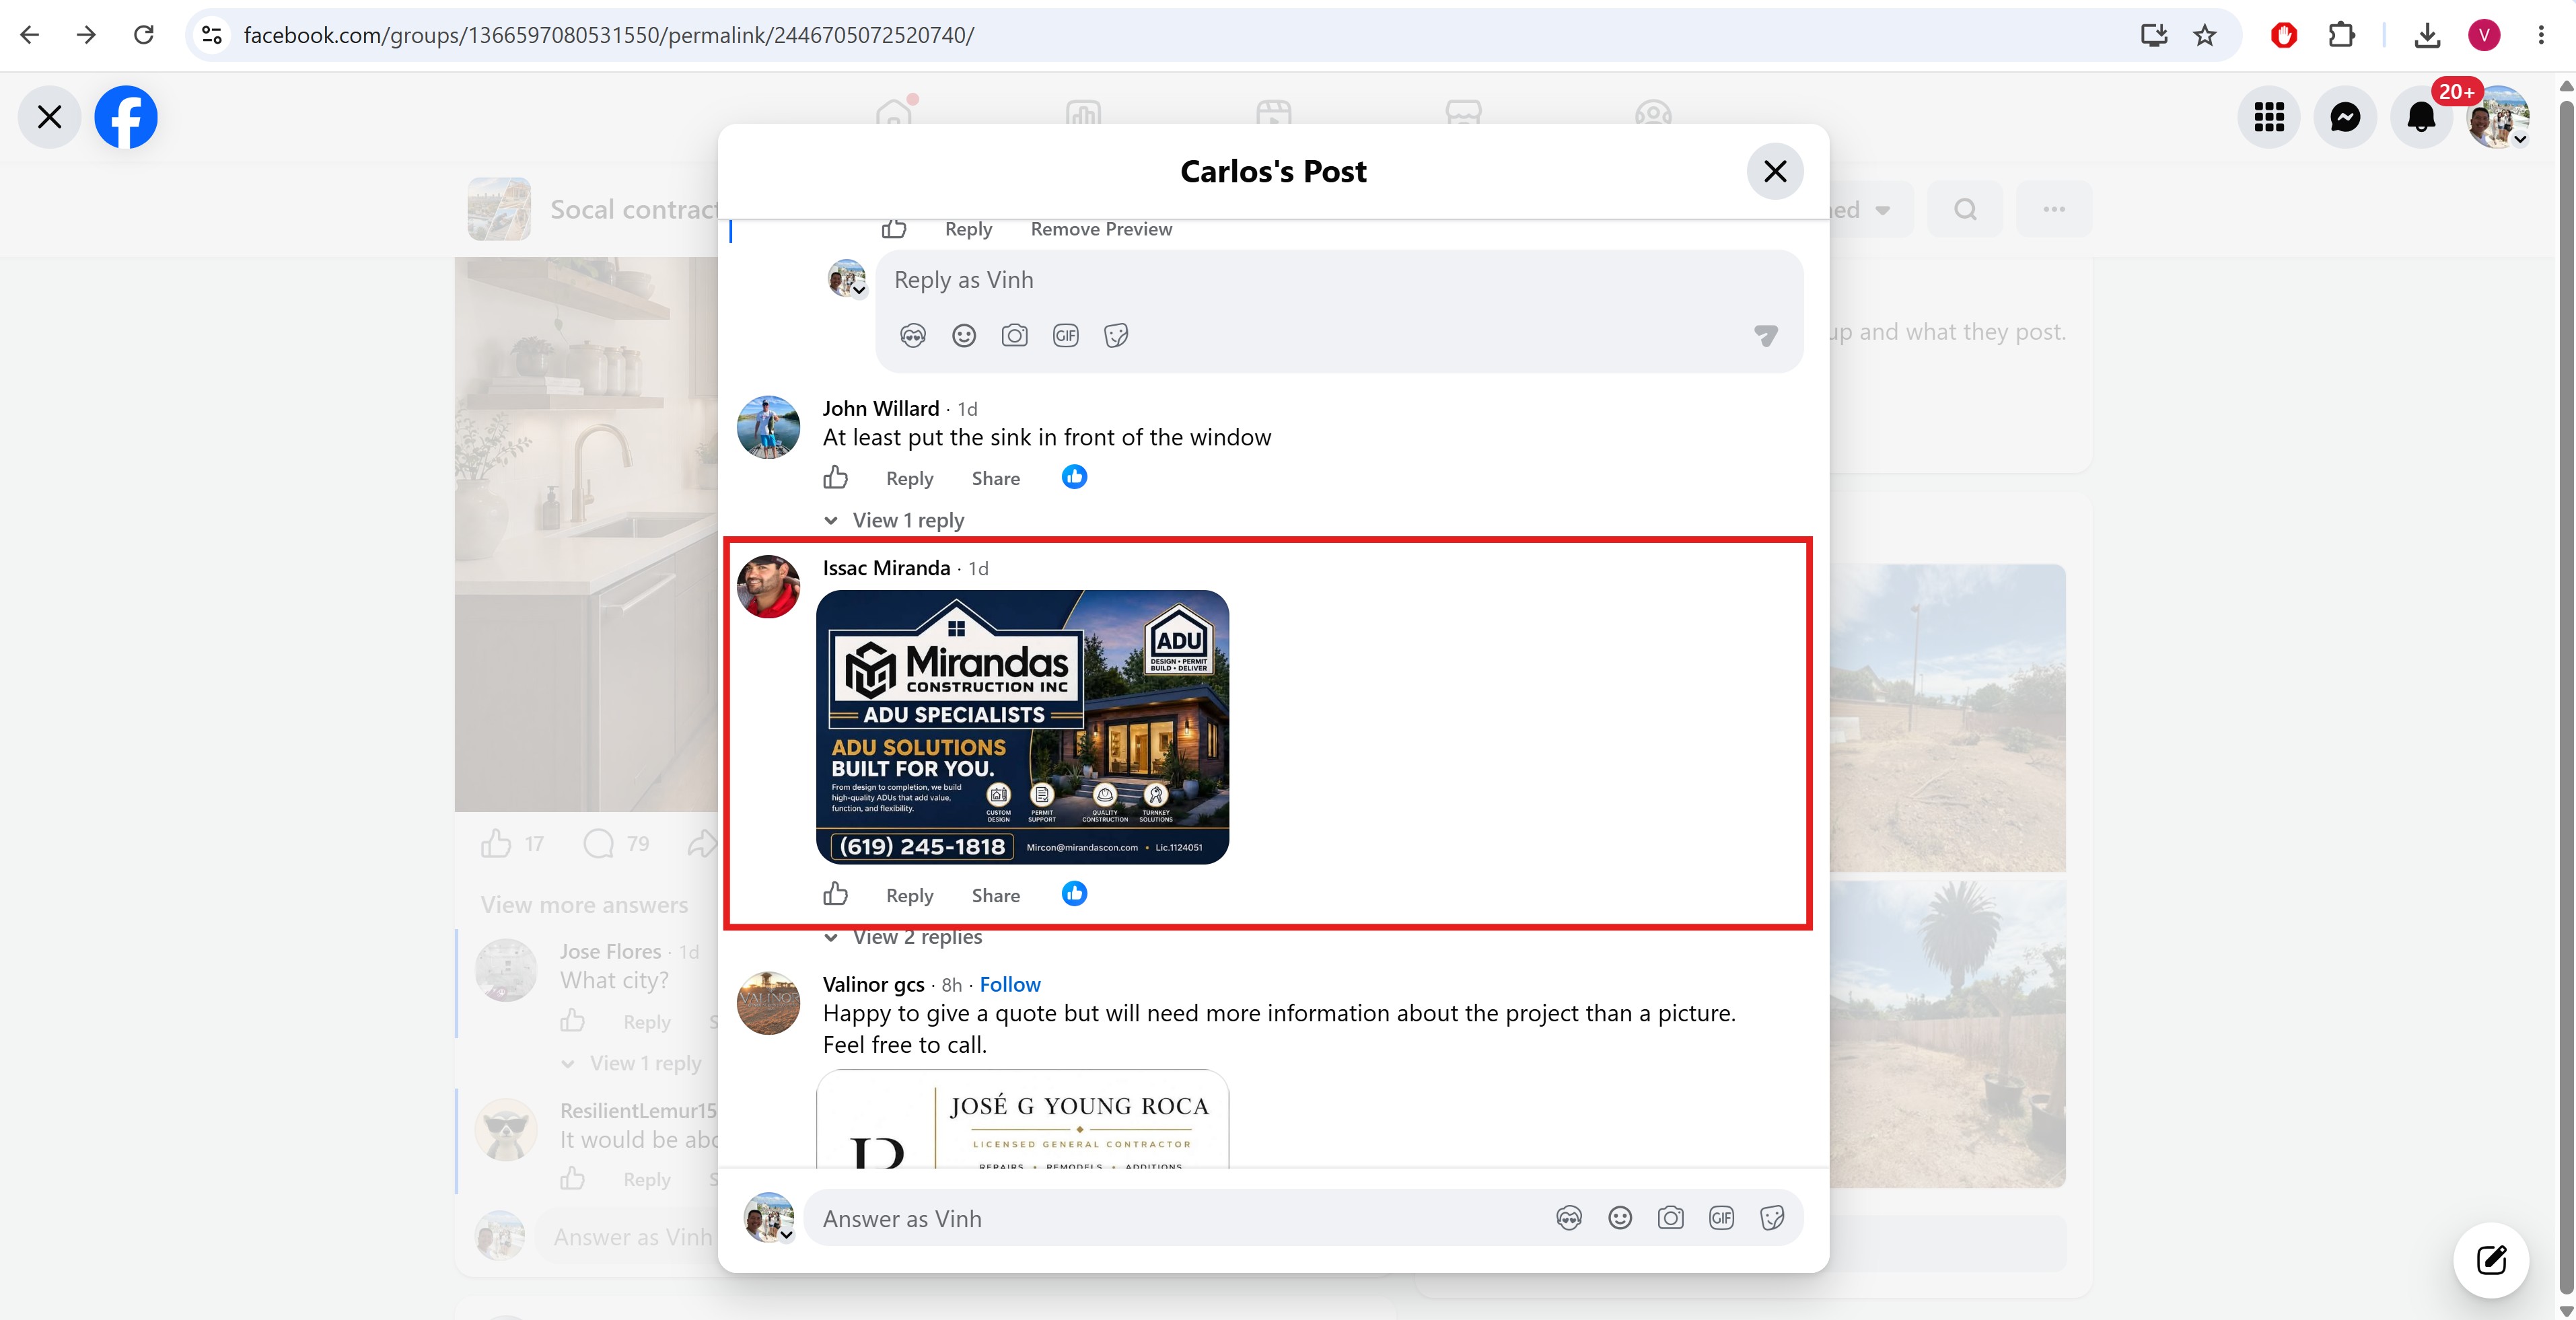Image resolution: width=2576 pixels, height=1320 pixels.
Task: Open Chrome profile avatar V
Action: (2484, 36)
